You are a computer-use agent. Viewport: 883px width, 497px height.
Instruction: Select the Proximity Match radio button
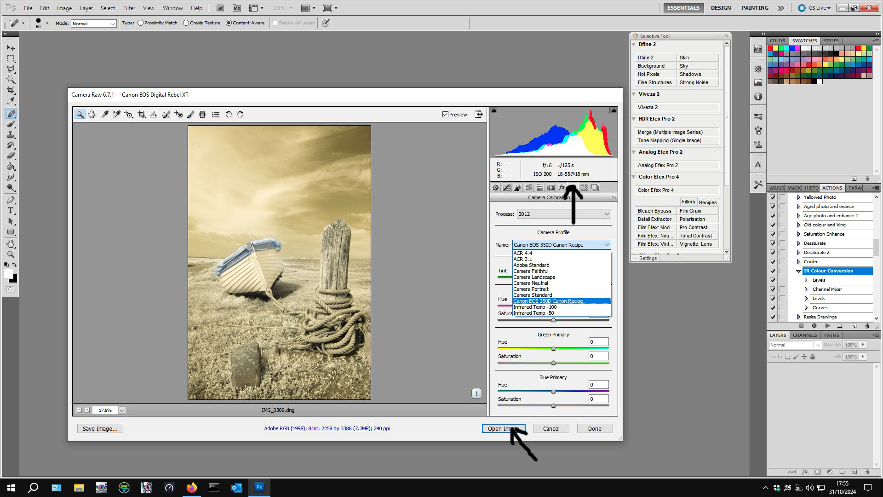point(140,23)
